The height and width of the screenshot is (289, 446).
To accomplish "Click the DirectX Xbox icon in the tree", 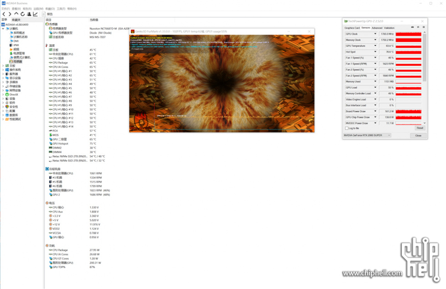I will tap(7, 95).
